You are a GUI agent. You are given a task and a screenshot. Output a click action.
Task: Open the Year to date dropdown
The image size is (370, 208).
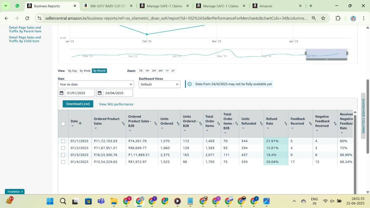[x=96, y=84]
